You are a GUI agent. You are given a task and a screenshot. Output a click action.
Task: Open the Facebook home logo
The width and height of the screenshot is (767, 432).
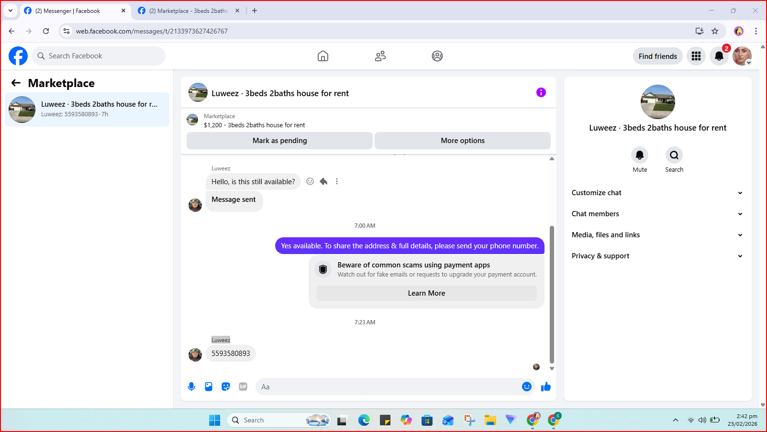coord(18,56)
